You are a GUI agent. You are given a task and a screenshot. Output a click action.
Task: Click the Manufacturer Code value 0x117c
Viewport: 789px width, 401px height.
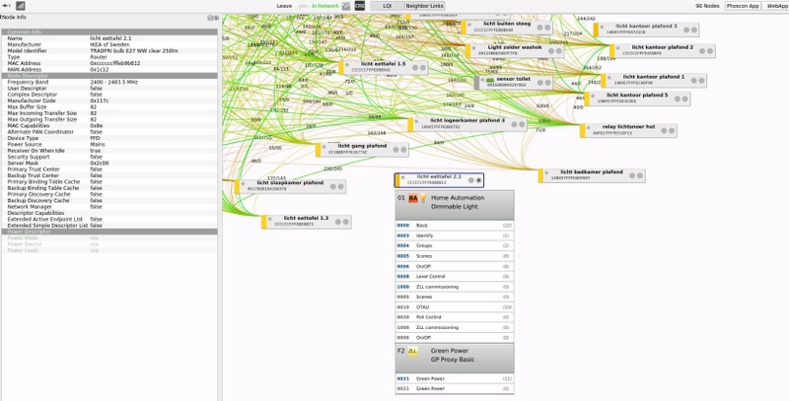click(100, 100)
